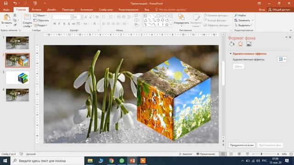This screenshot has height=165, width=294.
Task: Switch to the Вид tab
Action: tap(147, 10)
